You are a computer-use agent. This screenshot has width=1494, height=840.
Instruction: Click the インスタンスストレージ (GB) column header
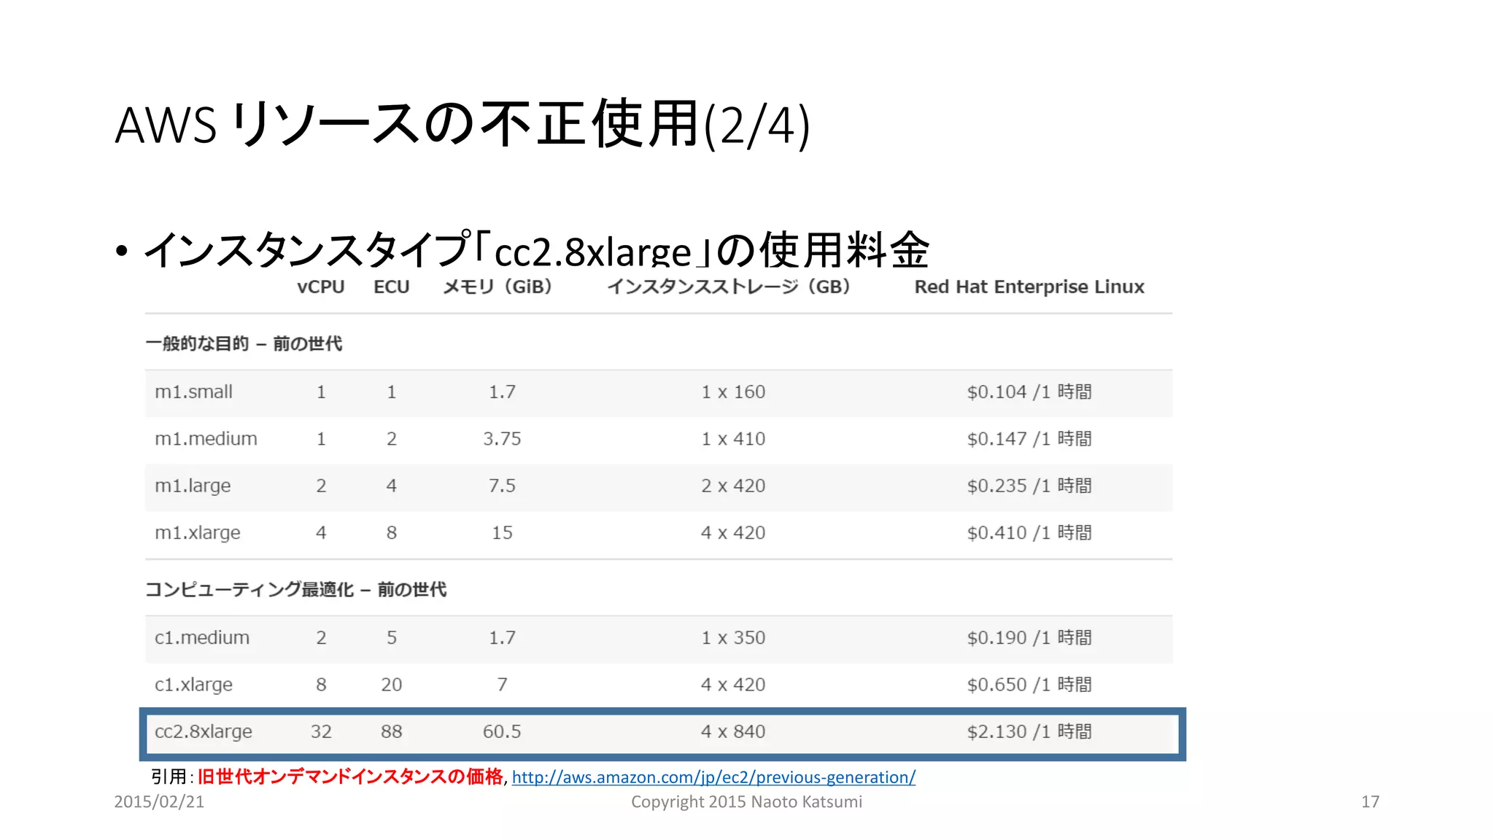[729, 287]
